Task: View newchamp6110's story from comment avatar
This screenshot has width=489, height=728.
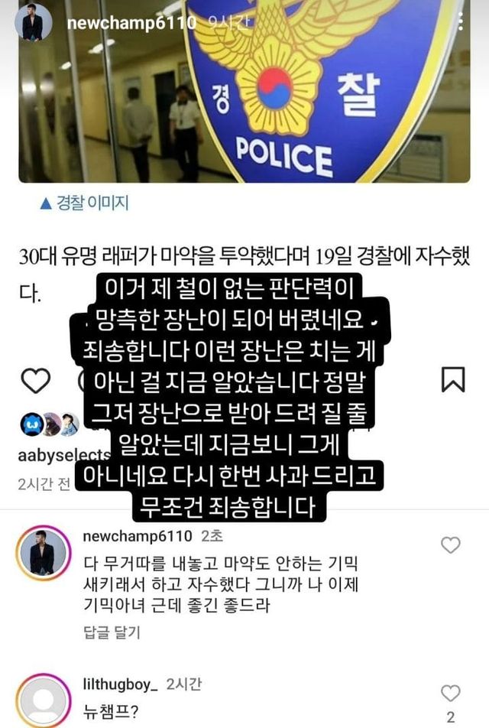Action: pyautogui.click(x=43, y=554)
